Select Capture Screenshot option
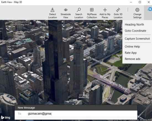The height and width of the screenshot is (121, 152). (x=137, y=39)
